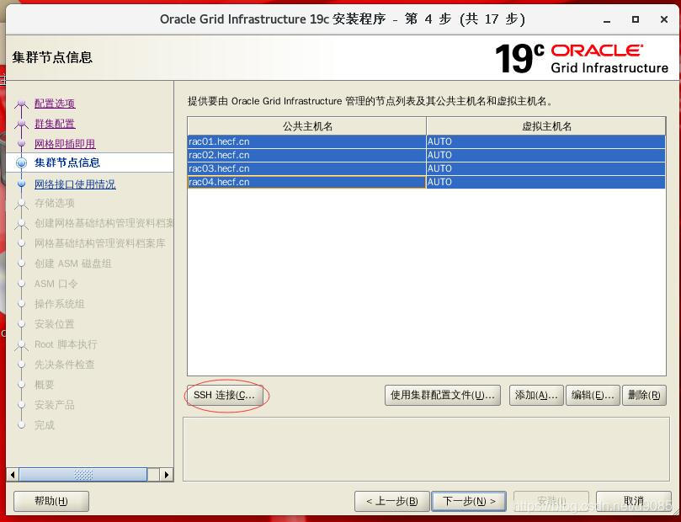681x522 pixels.
Task: Open the 网络接口使用情况 step link
Action: (x=75, y=184)
